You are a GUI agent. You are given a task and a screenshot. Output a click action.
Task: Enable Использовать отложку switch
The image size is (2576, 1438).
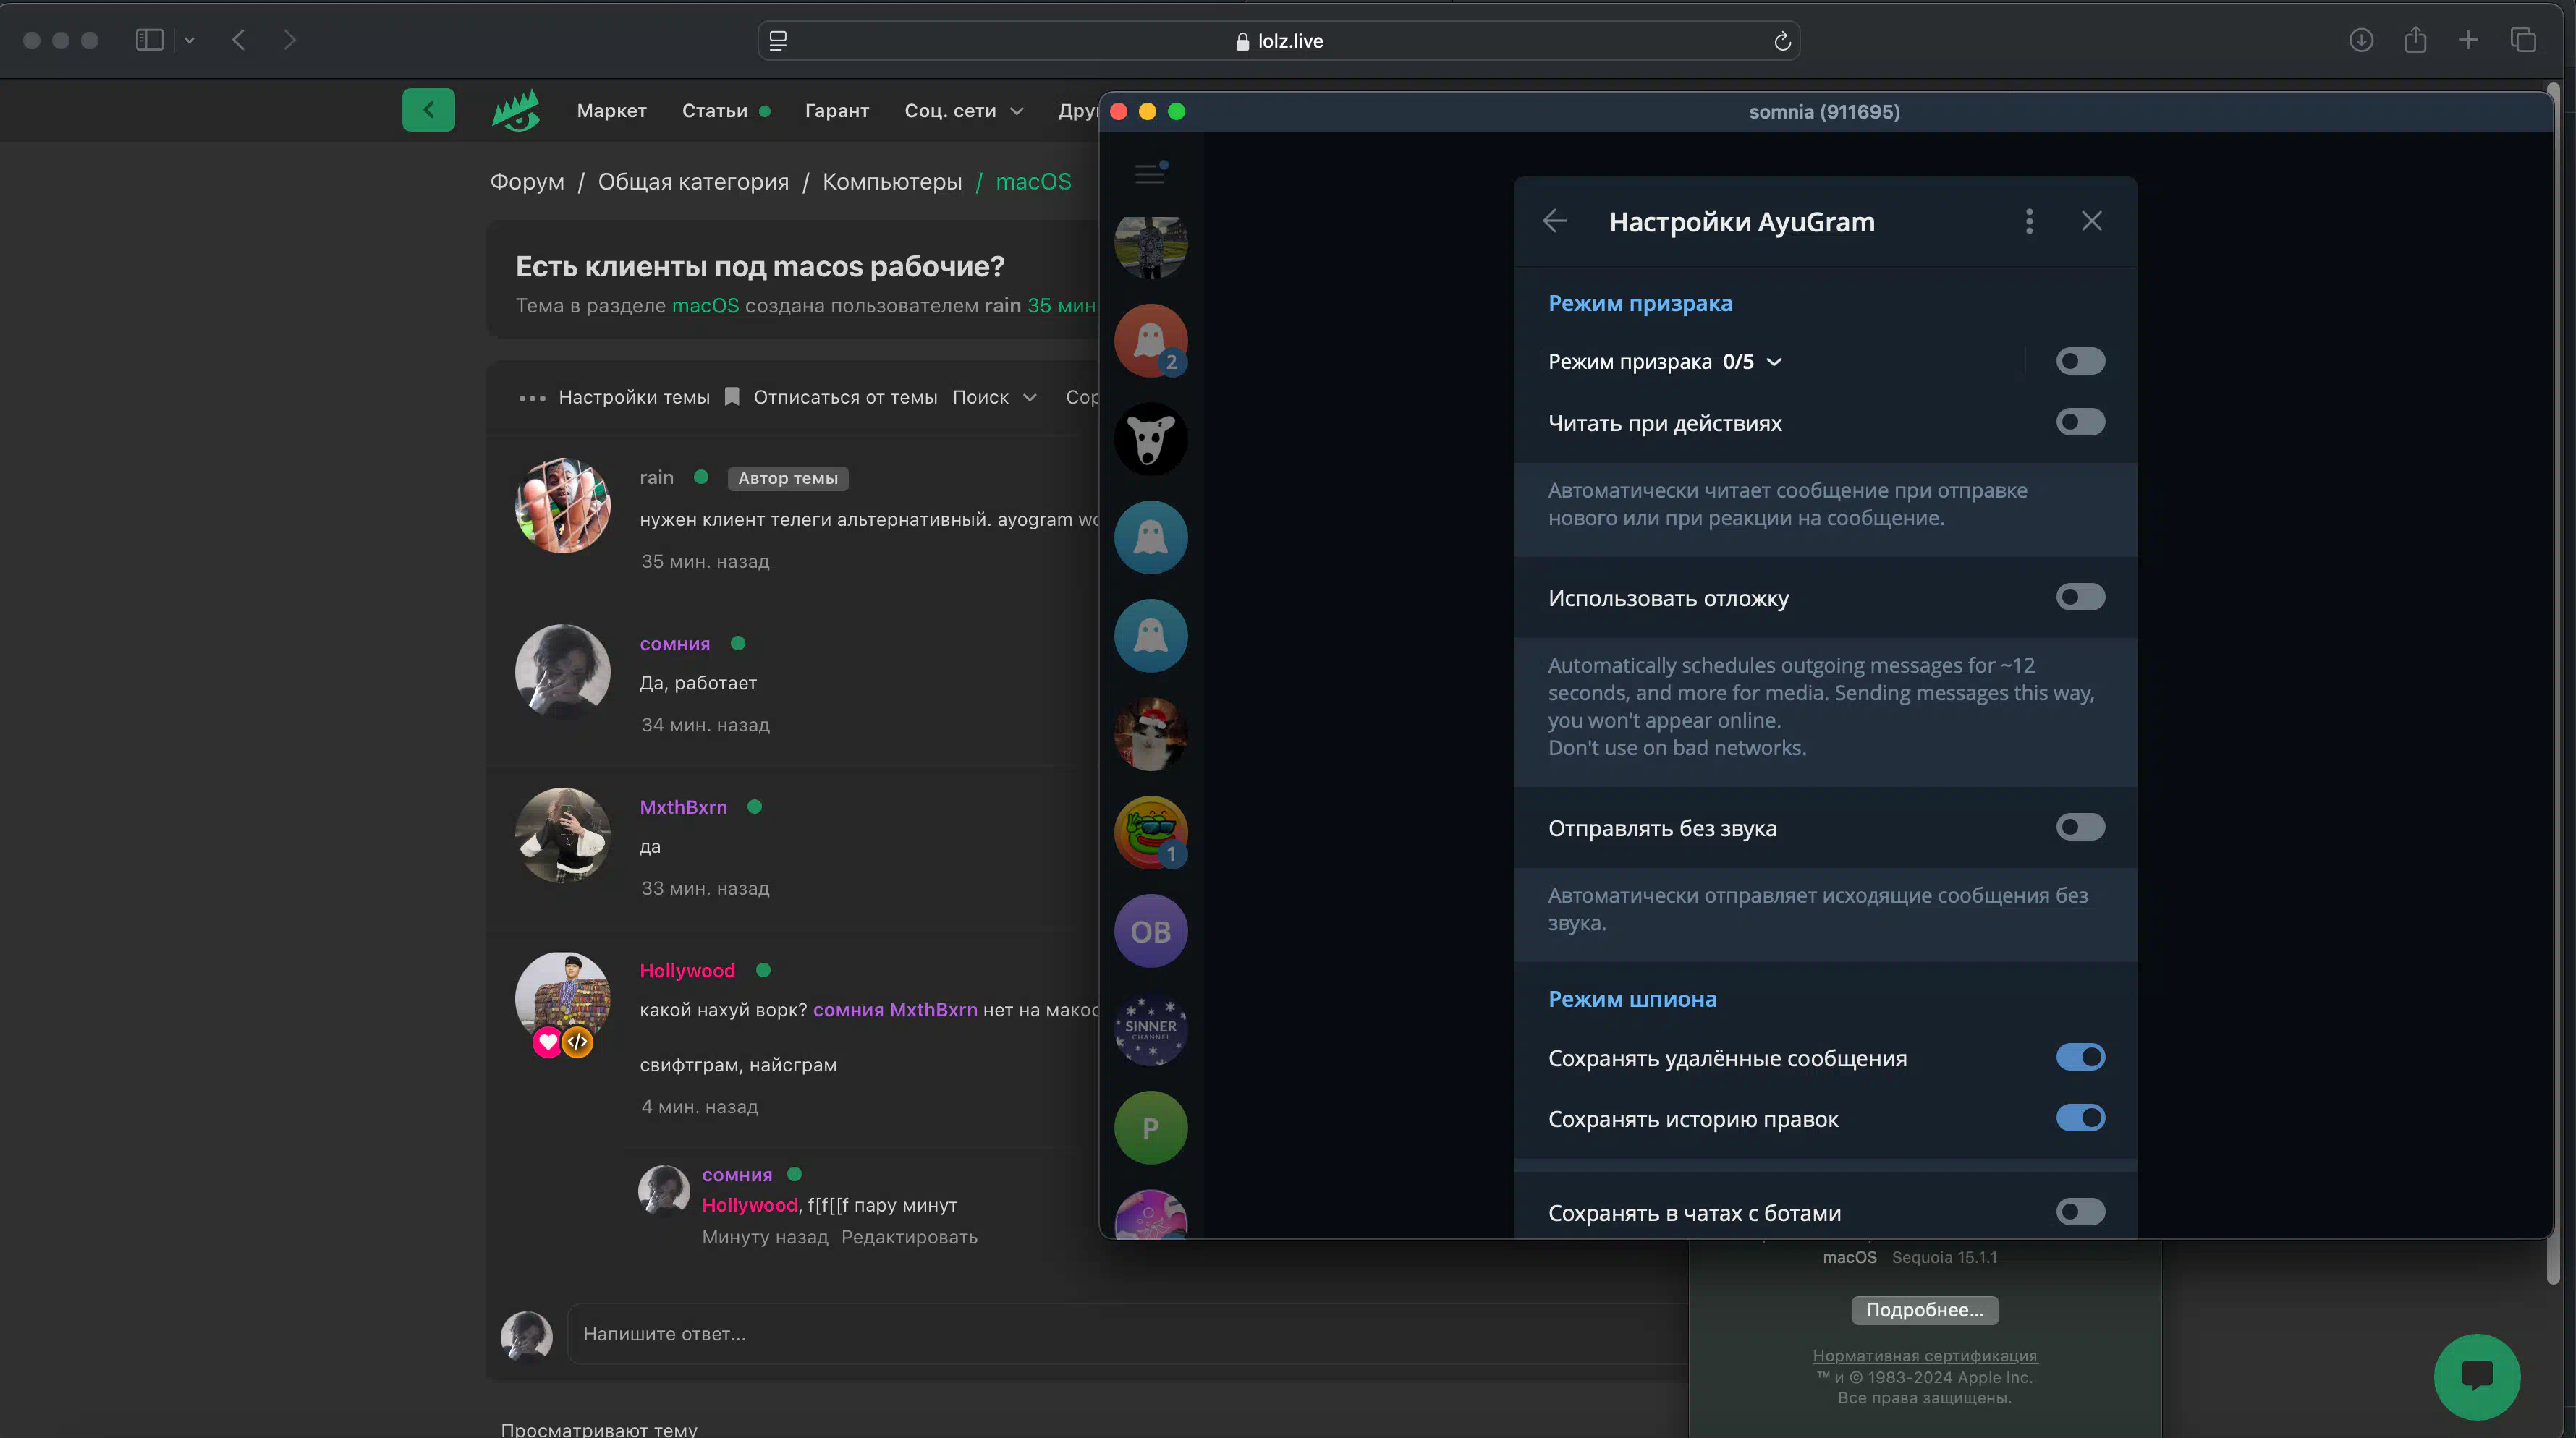pos(2080,597)
